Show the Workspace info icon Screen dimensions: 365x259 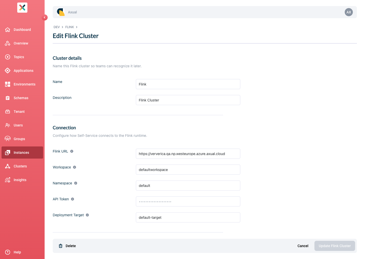[75, 167]
